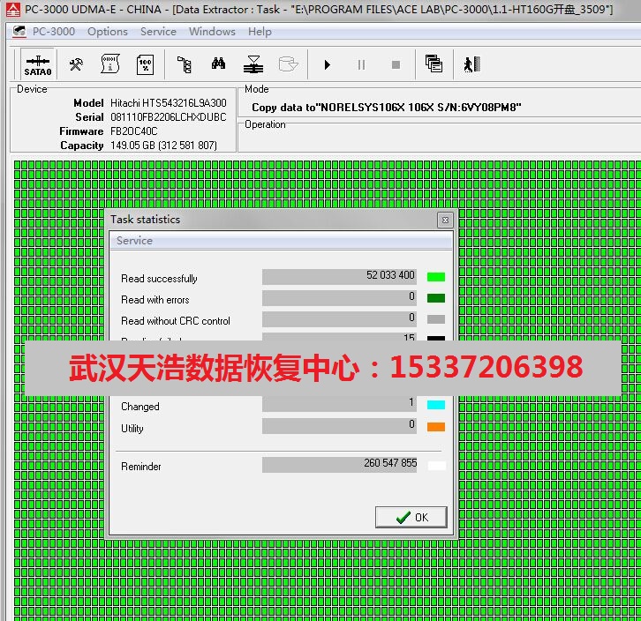This screenshot has height=621, width=641.
Task: Click the bright green Read successfully swatch
Action: pyautogui.click(x=435, y=276)
